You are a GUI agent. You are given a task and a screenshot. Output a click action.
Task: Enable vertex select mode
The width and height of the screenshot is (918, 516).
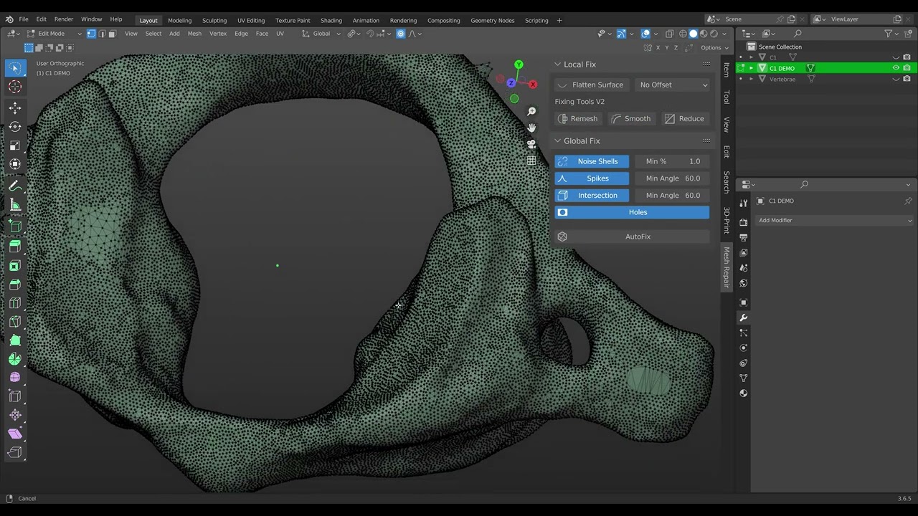pos(91,34)
